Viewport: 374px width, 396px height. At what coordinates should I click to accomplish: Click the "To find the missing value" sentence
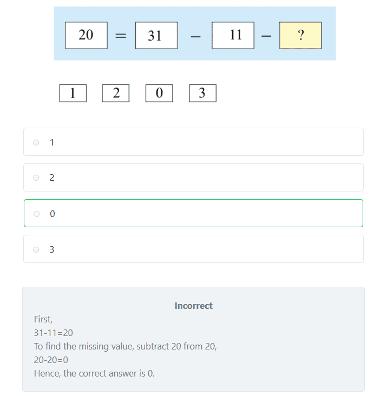click(x=125, y=346)
